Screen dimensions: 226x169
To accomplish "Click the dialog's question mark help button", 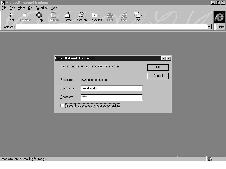I will point(163,58).
